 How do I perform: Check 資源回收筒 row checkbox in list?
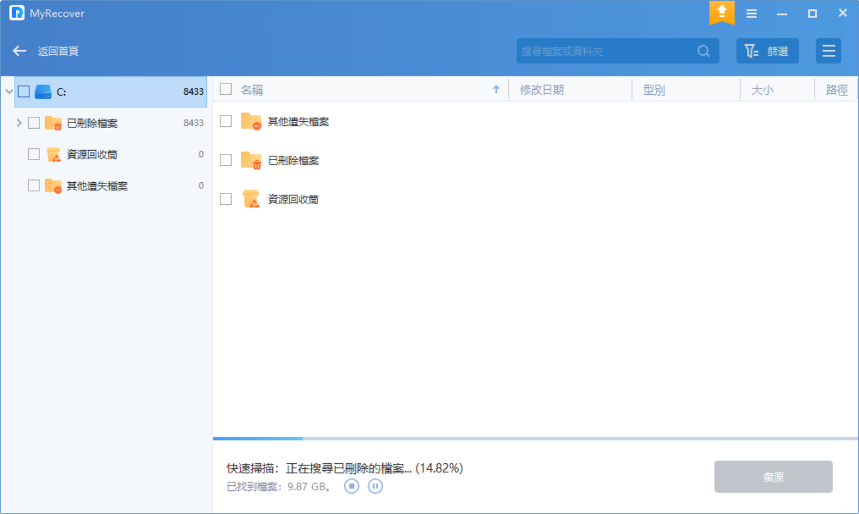(x=226, y=199)
